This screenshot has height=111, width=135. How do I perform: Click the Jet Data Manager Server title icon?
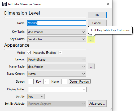pyautogui.click(x=5, y=4)
